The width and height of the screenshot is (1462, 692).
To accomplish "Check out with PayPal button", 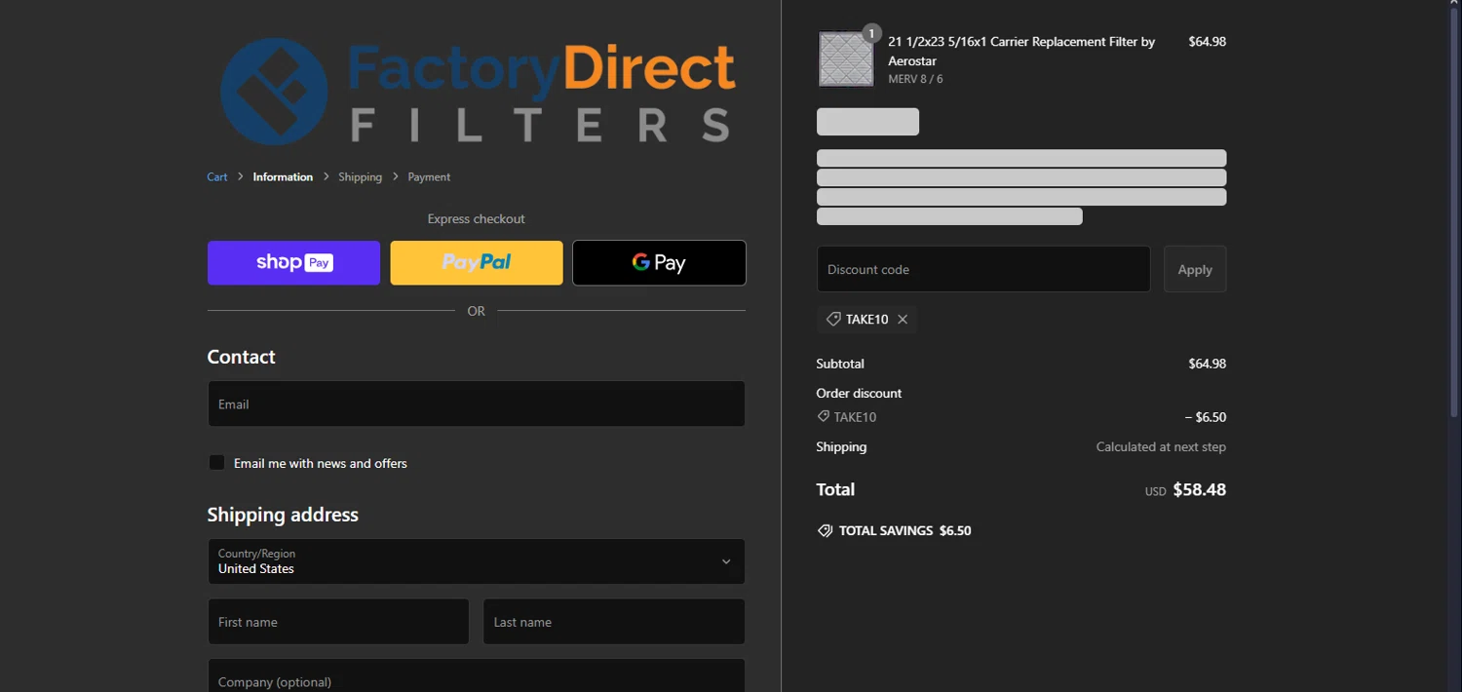I will [477, 262].
